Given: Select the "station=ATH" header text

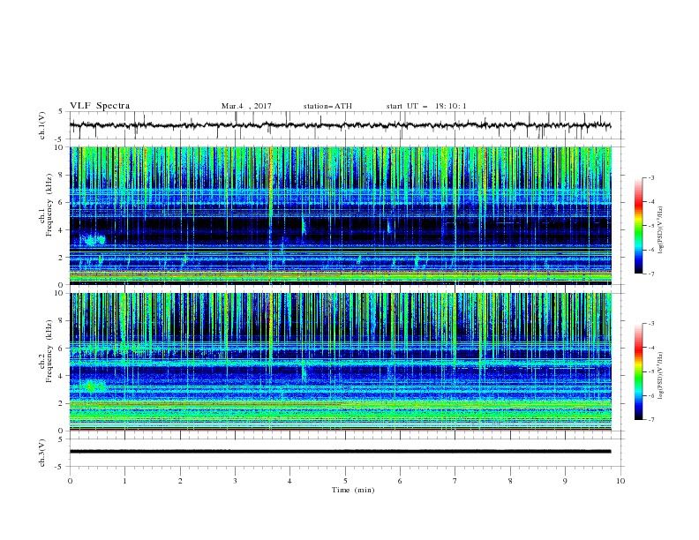Looking at the screenshot, I should point(327,106).
